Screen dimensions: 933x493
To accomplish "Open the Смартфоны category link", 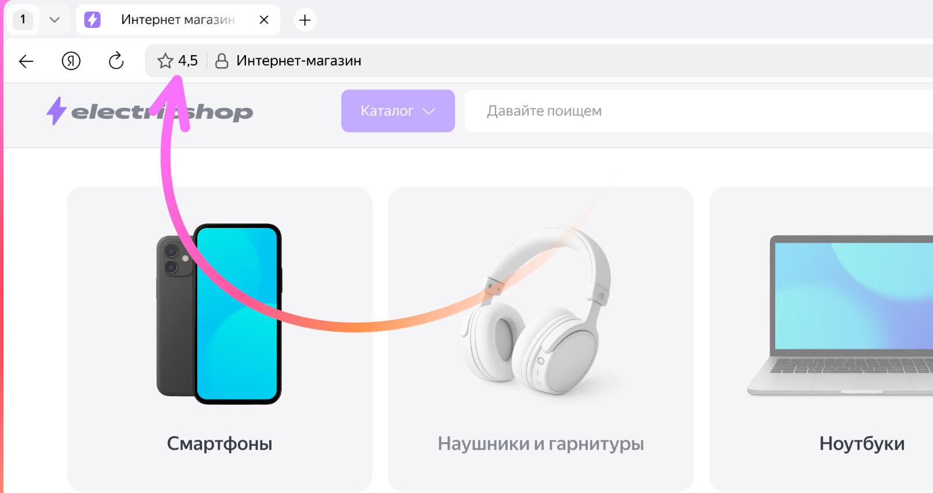I will pyautogui.click(x=219, y=444).
